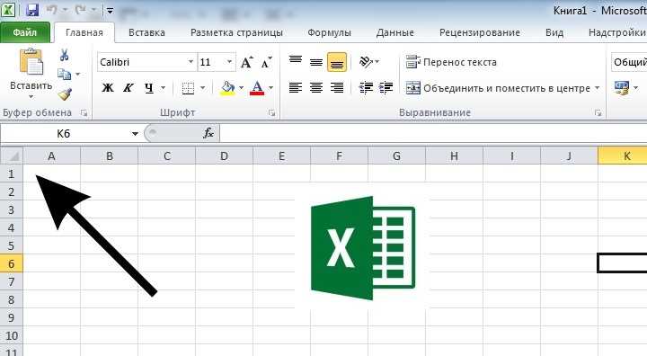Open Буфер обмена dialog launcher
The width and height of the screenshot is (647, 356).
(84, 112)
